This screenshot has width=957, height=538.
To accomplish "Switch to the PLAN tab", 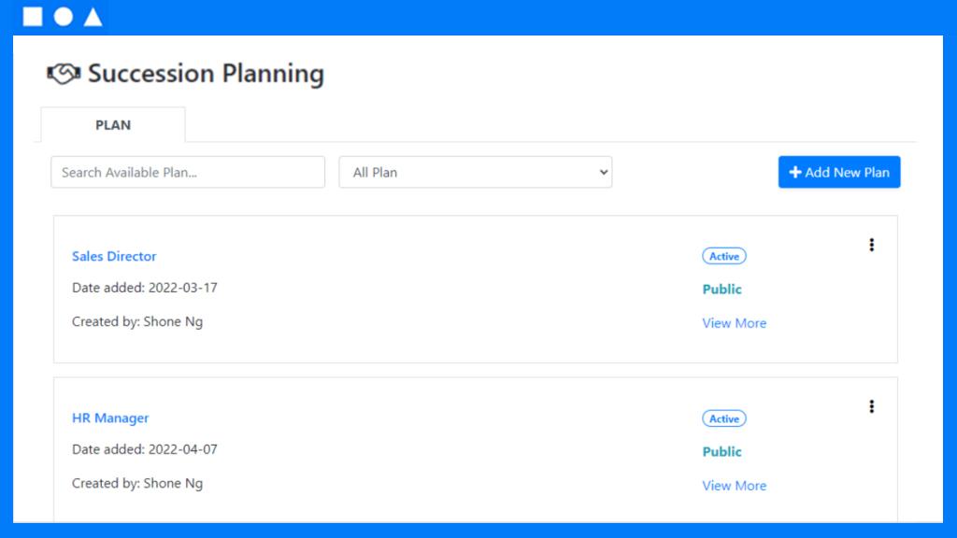I will click(x=113, y=125).
